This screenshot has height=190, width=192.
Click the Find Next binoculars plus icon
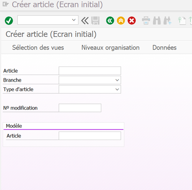click(167, 20)
